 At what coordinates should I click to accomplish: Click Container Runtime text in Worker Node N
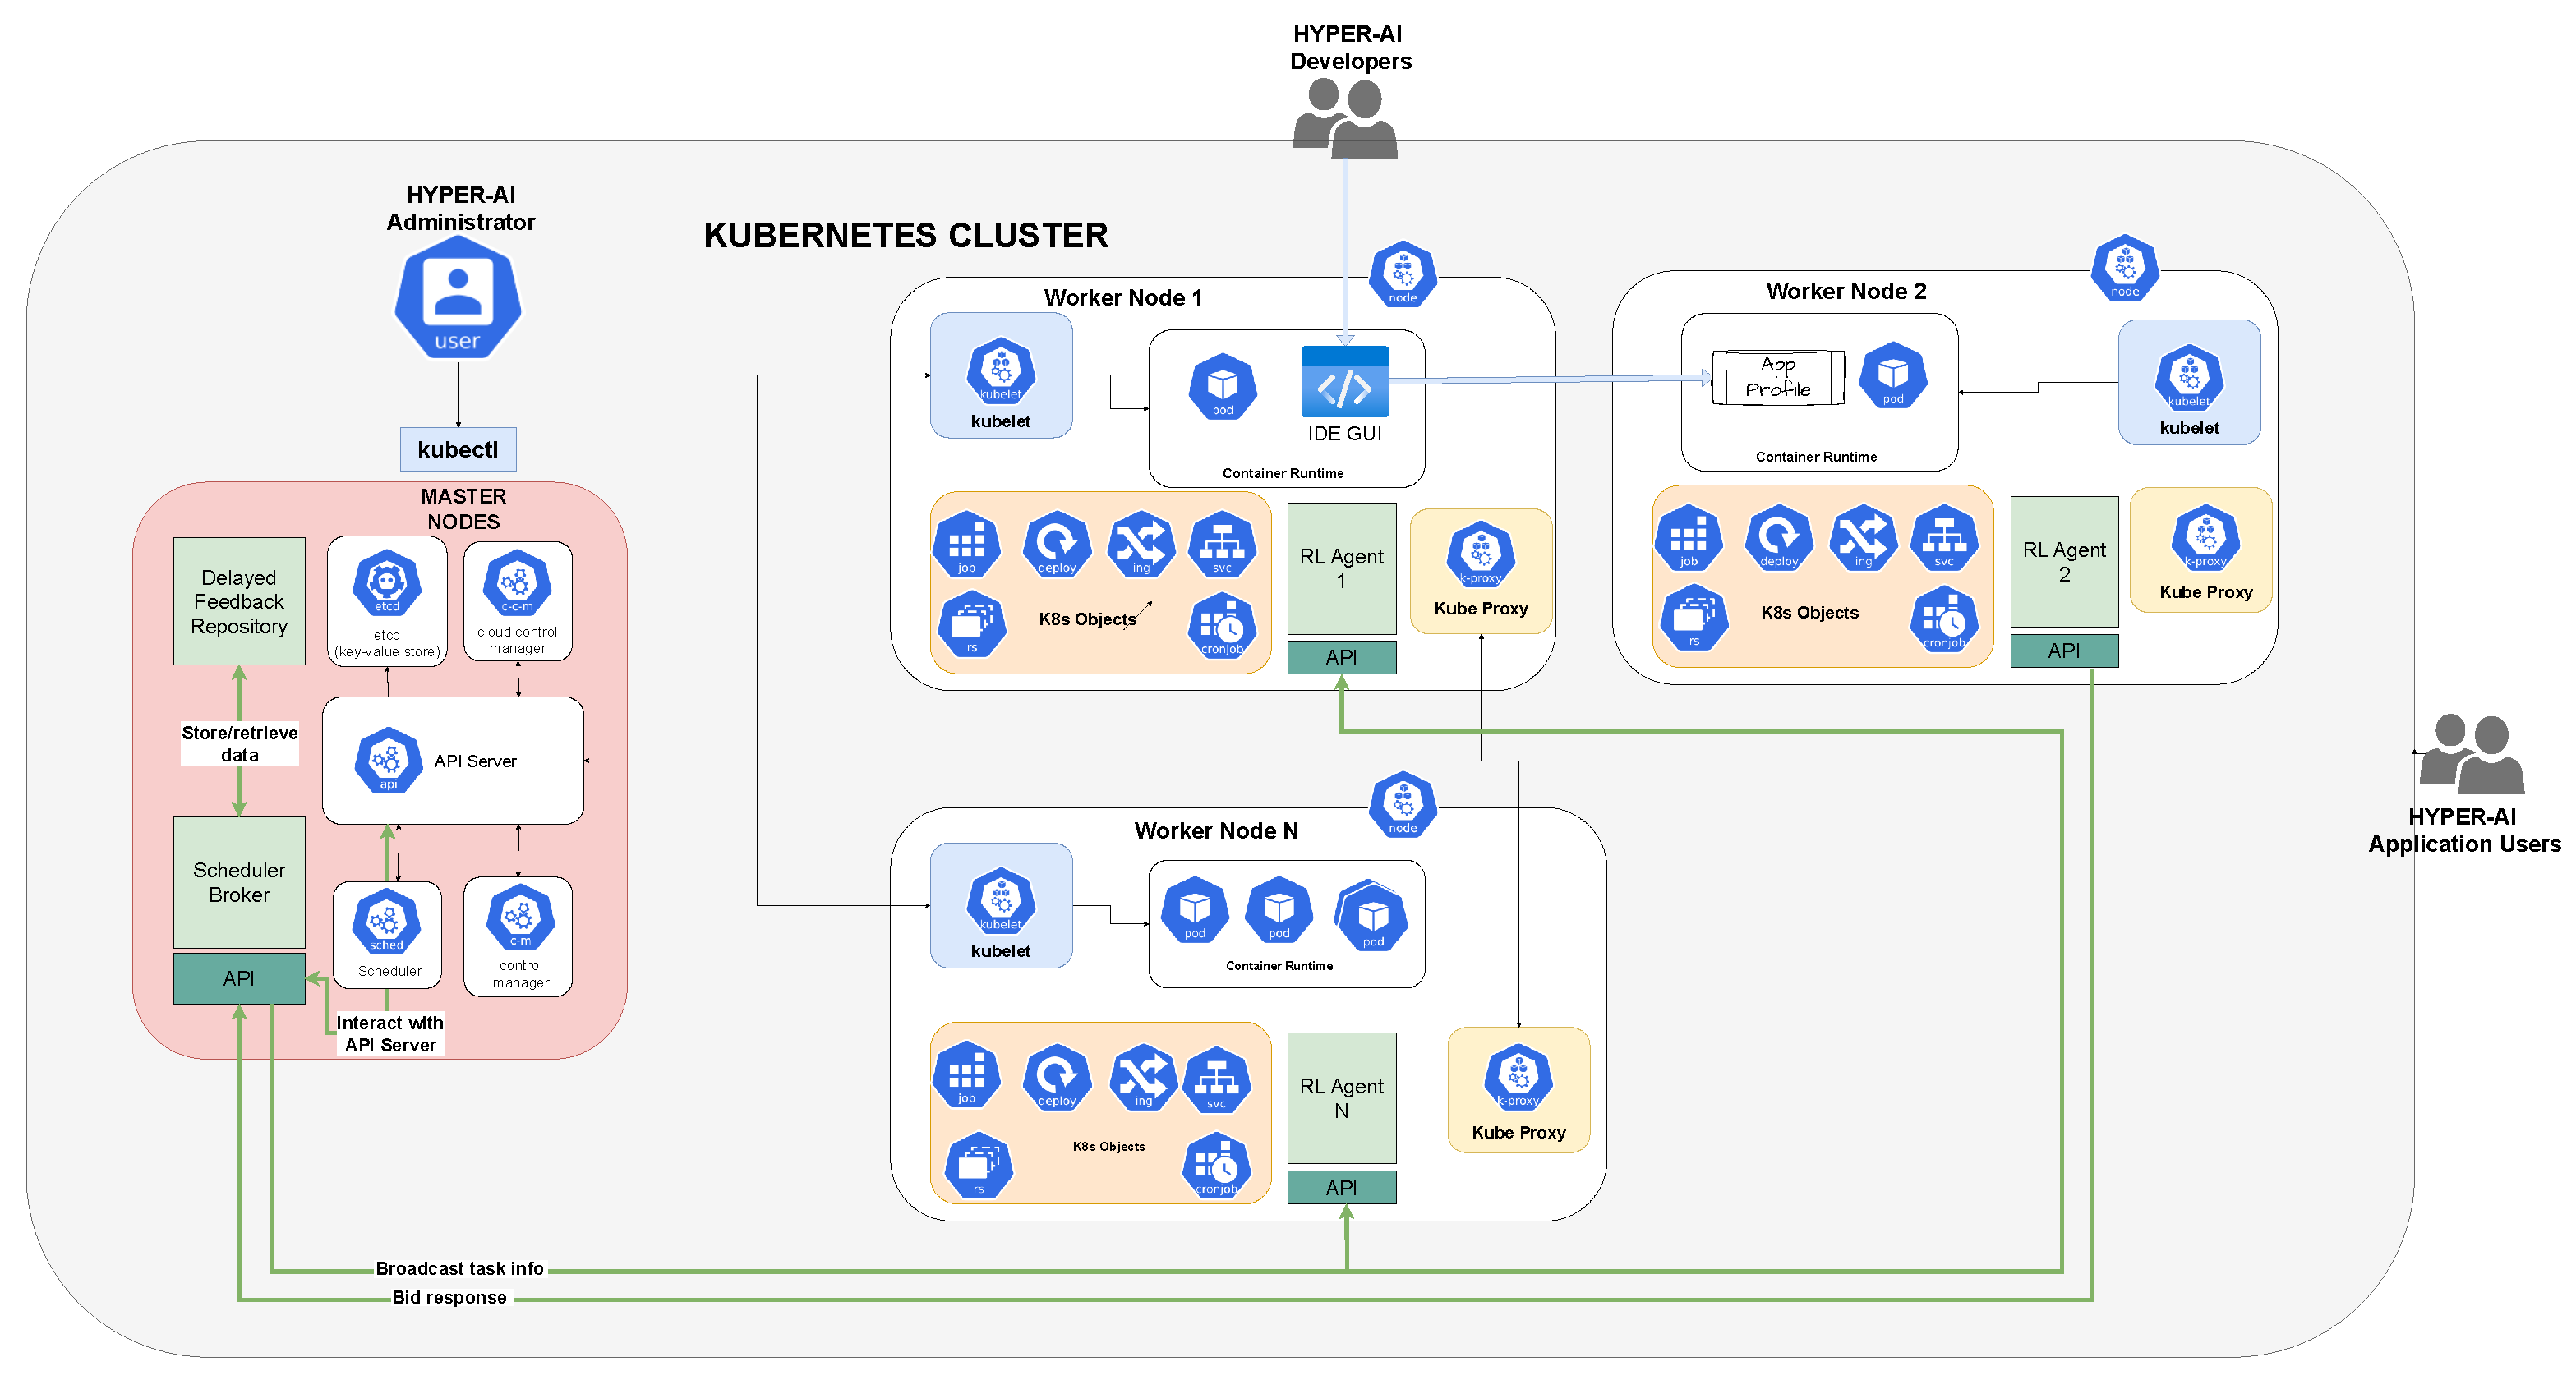coord(1279,965)
